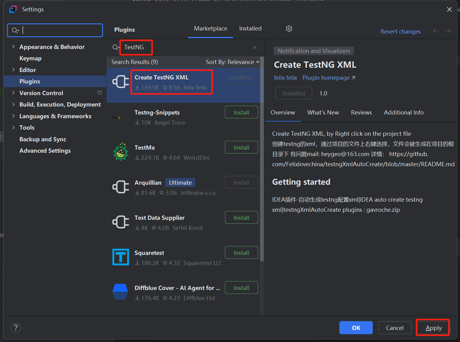Install the Diffblue Cover plugin
Viewport: 460px width, 342px height.
coord(241,288)
